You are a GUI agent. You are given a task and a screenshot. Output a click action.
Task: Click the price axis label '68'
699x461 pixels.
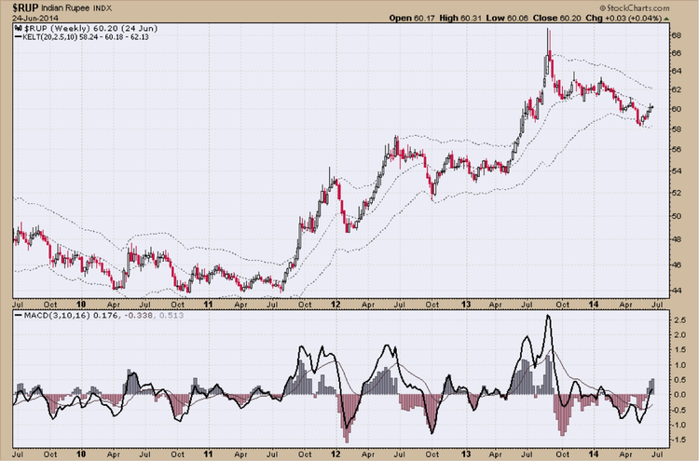(x=677, y=35)
